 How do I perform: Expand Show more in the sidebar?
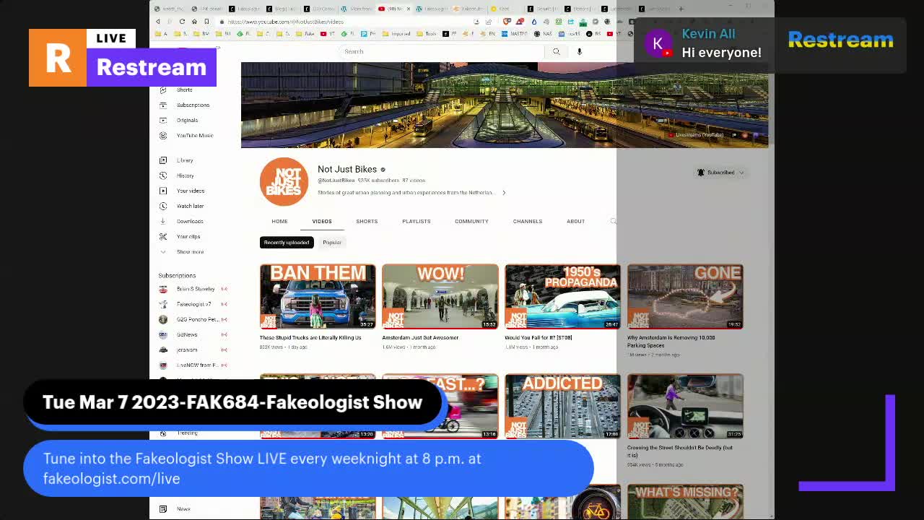[x=190, y=251]
